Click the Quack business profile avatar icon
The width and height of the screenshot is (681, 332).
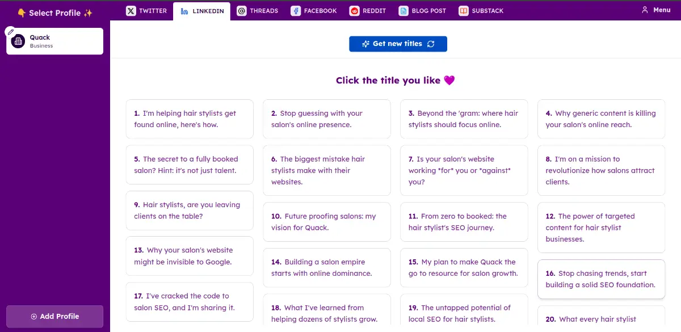[18, 41]
